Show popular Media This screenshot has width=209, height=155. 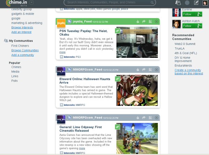pyautogui.click(x=15, y=71)
